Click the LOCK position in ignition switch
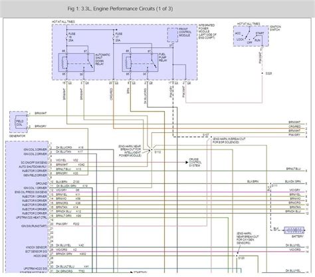The height and width of the screenshot is (277, 315). click(240, 39)
